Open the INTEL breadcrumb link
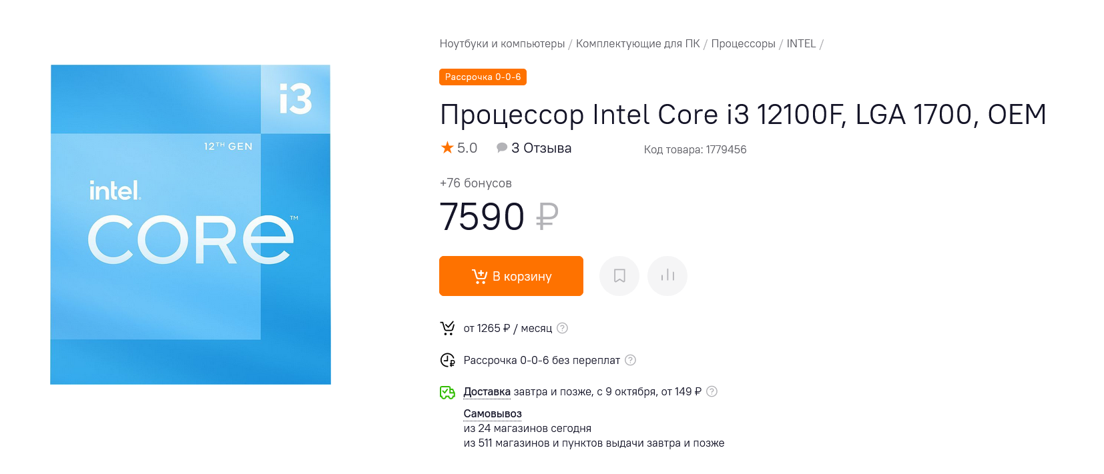Screen dimensions: 1104x474 [x=801, y=44]
